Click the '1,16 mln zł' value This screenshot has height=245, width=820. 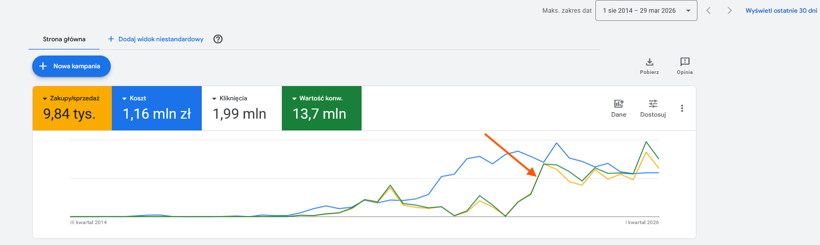tap(157, 114)
